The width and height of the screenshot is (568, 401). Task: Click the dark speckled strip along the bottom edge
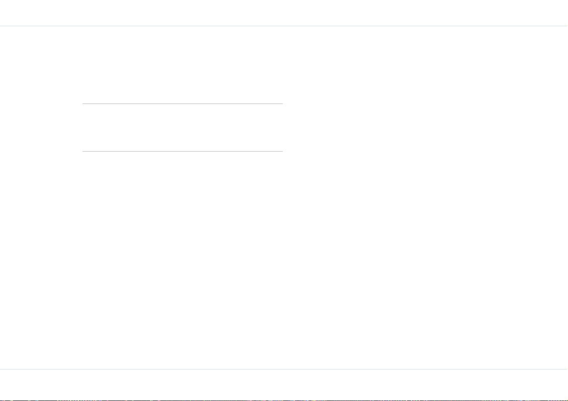click(x=284, y=400)
